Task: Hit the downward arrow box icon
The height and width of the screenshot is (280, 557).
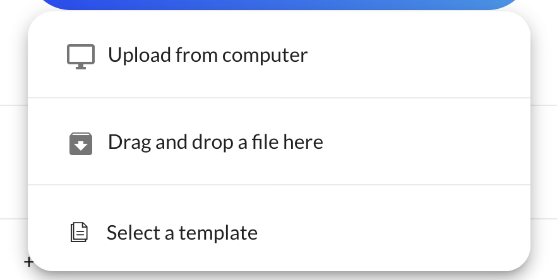Action: pyautogui.click(x=81, y=143)
